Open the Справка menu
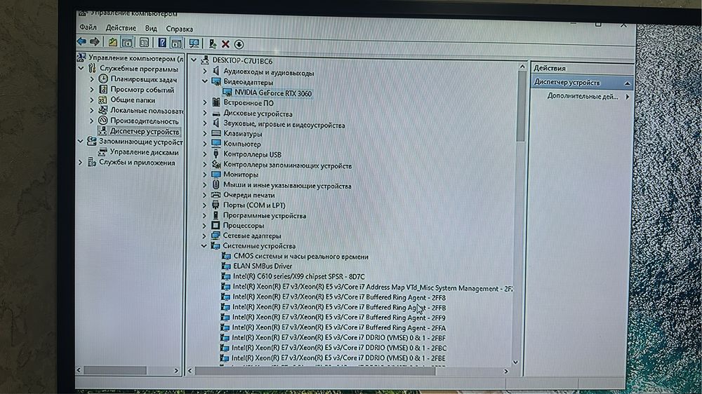Screen dimensions: 702x394 tap(179, 29)
